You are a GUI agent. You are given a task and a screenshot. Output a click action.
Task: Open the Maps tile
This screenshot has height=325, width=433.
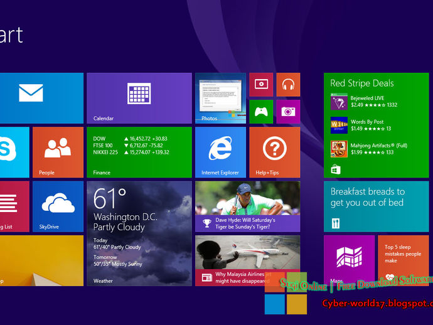(349, 260)
